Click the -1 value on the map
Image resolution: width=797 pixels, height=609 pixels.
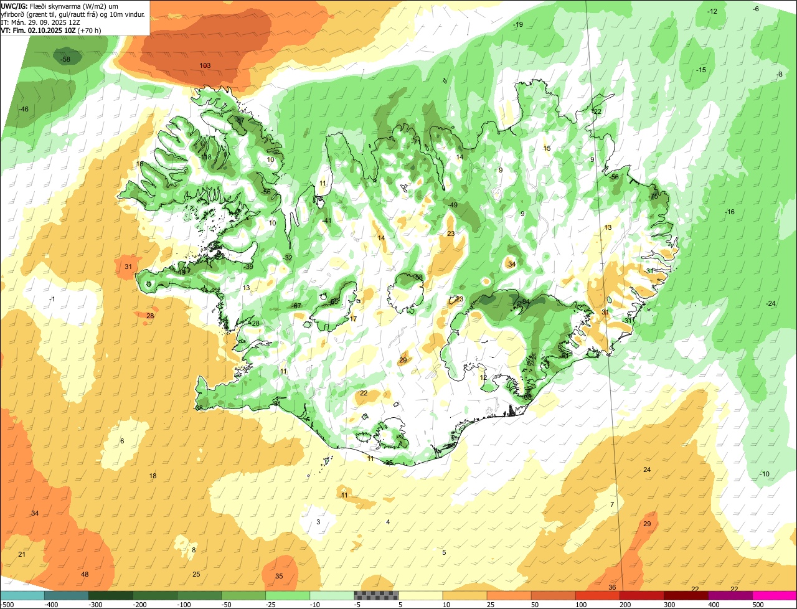tap(52, 300)
